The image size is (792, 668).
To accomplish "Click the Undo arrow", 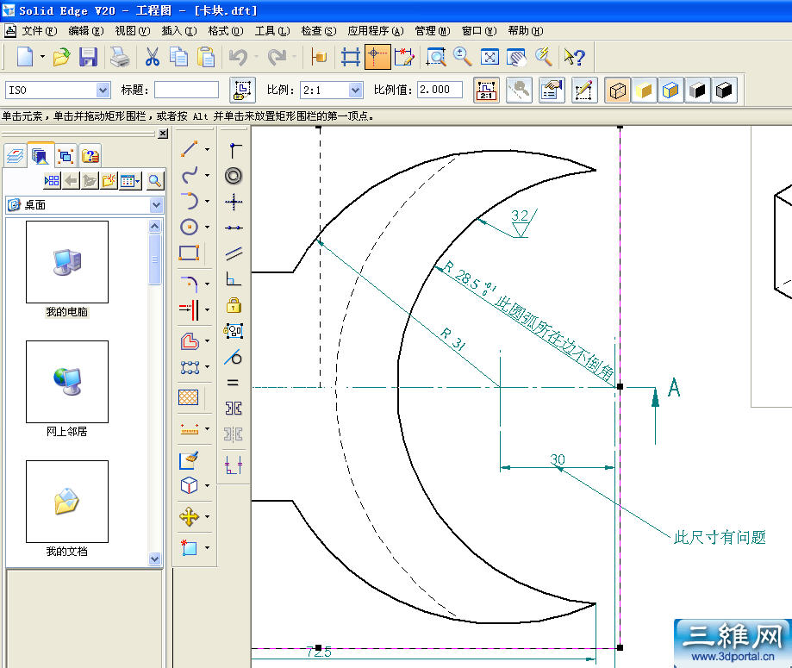I will [x=238, y=57].
